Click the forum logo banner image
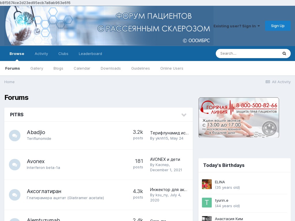The width and height of the screenshot is (295, 221). [109, 26]
